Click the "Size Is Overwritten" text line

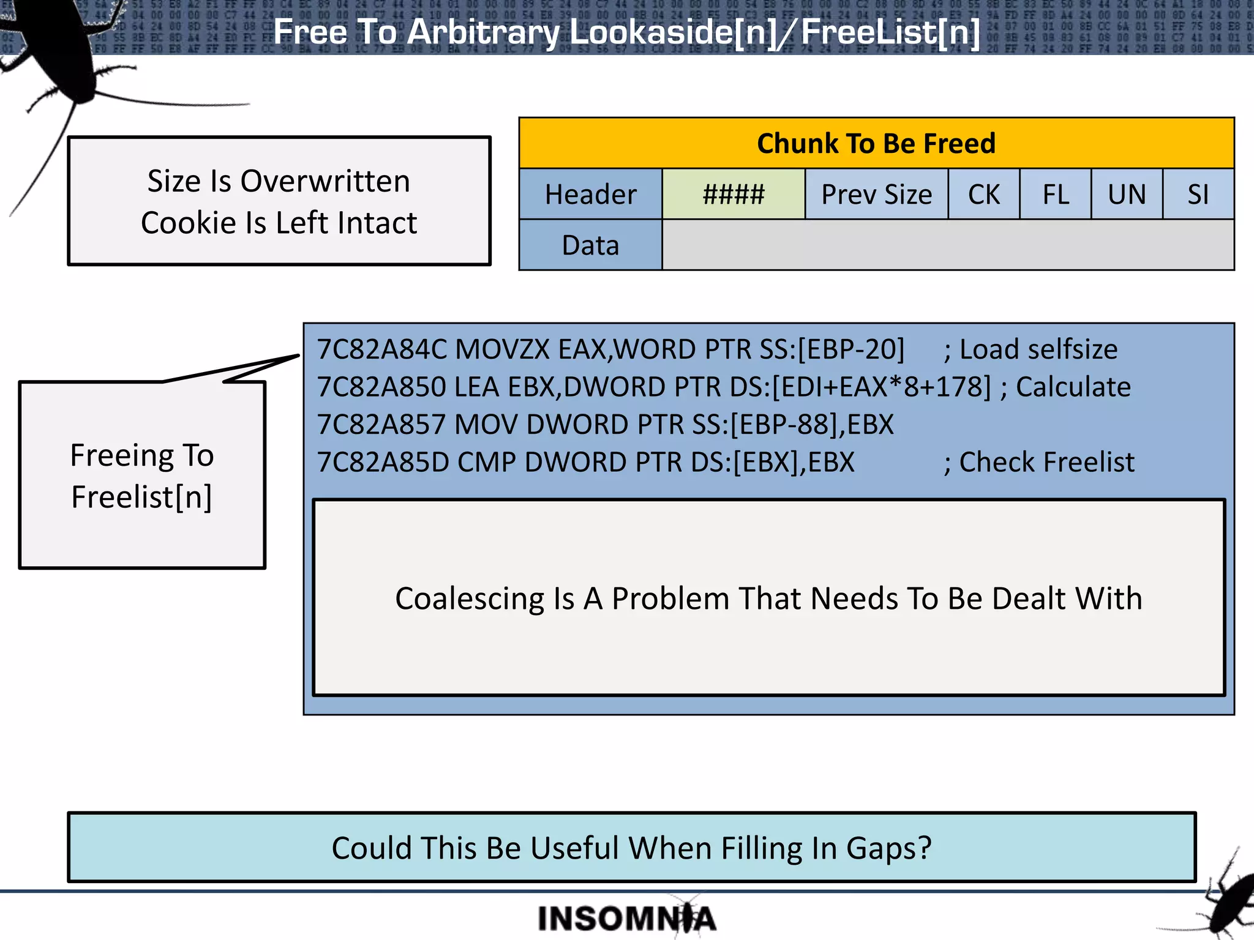(x=279, y=181)
